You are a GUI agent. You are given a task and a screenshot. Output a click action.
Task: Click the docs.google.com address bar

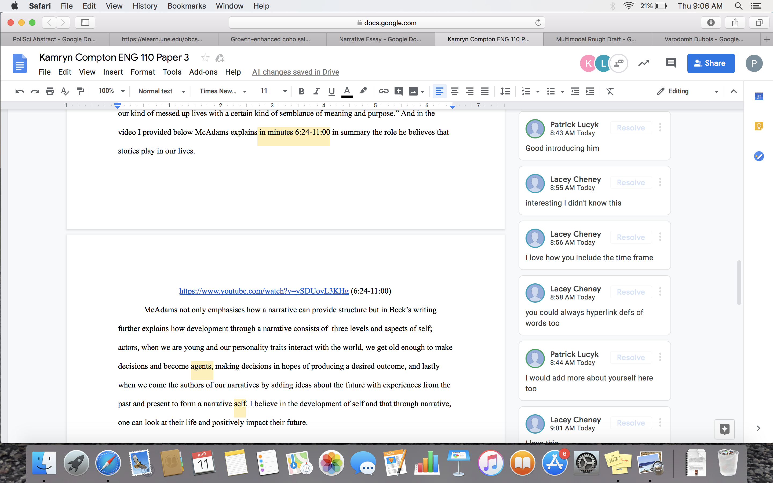[386, 23]
